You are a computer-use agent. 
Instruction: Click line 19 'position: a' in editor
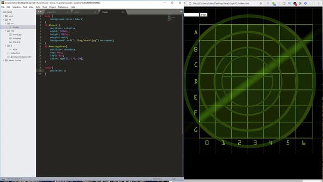click(58, 71)
